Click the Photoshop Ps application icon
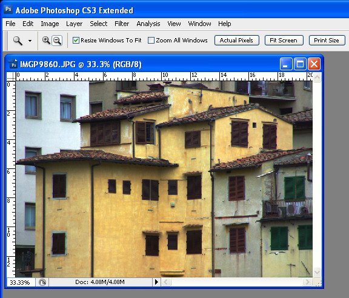Viewport: 349px width, 298px height. [8, 9]
